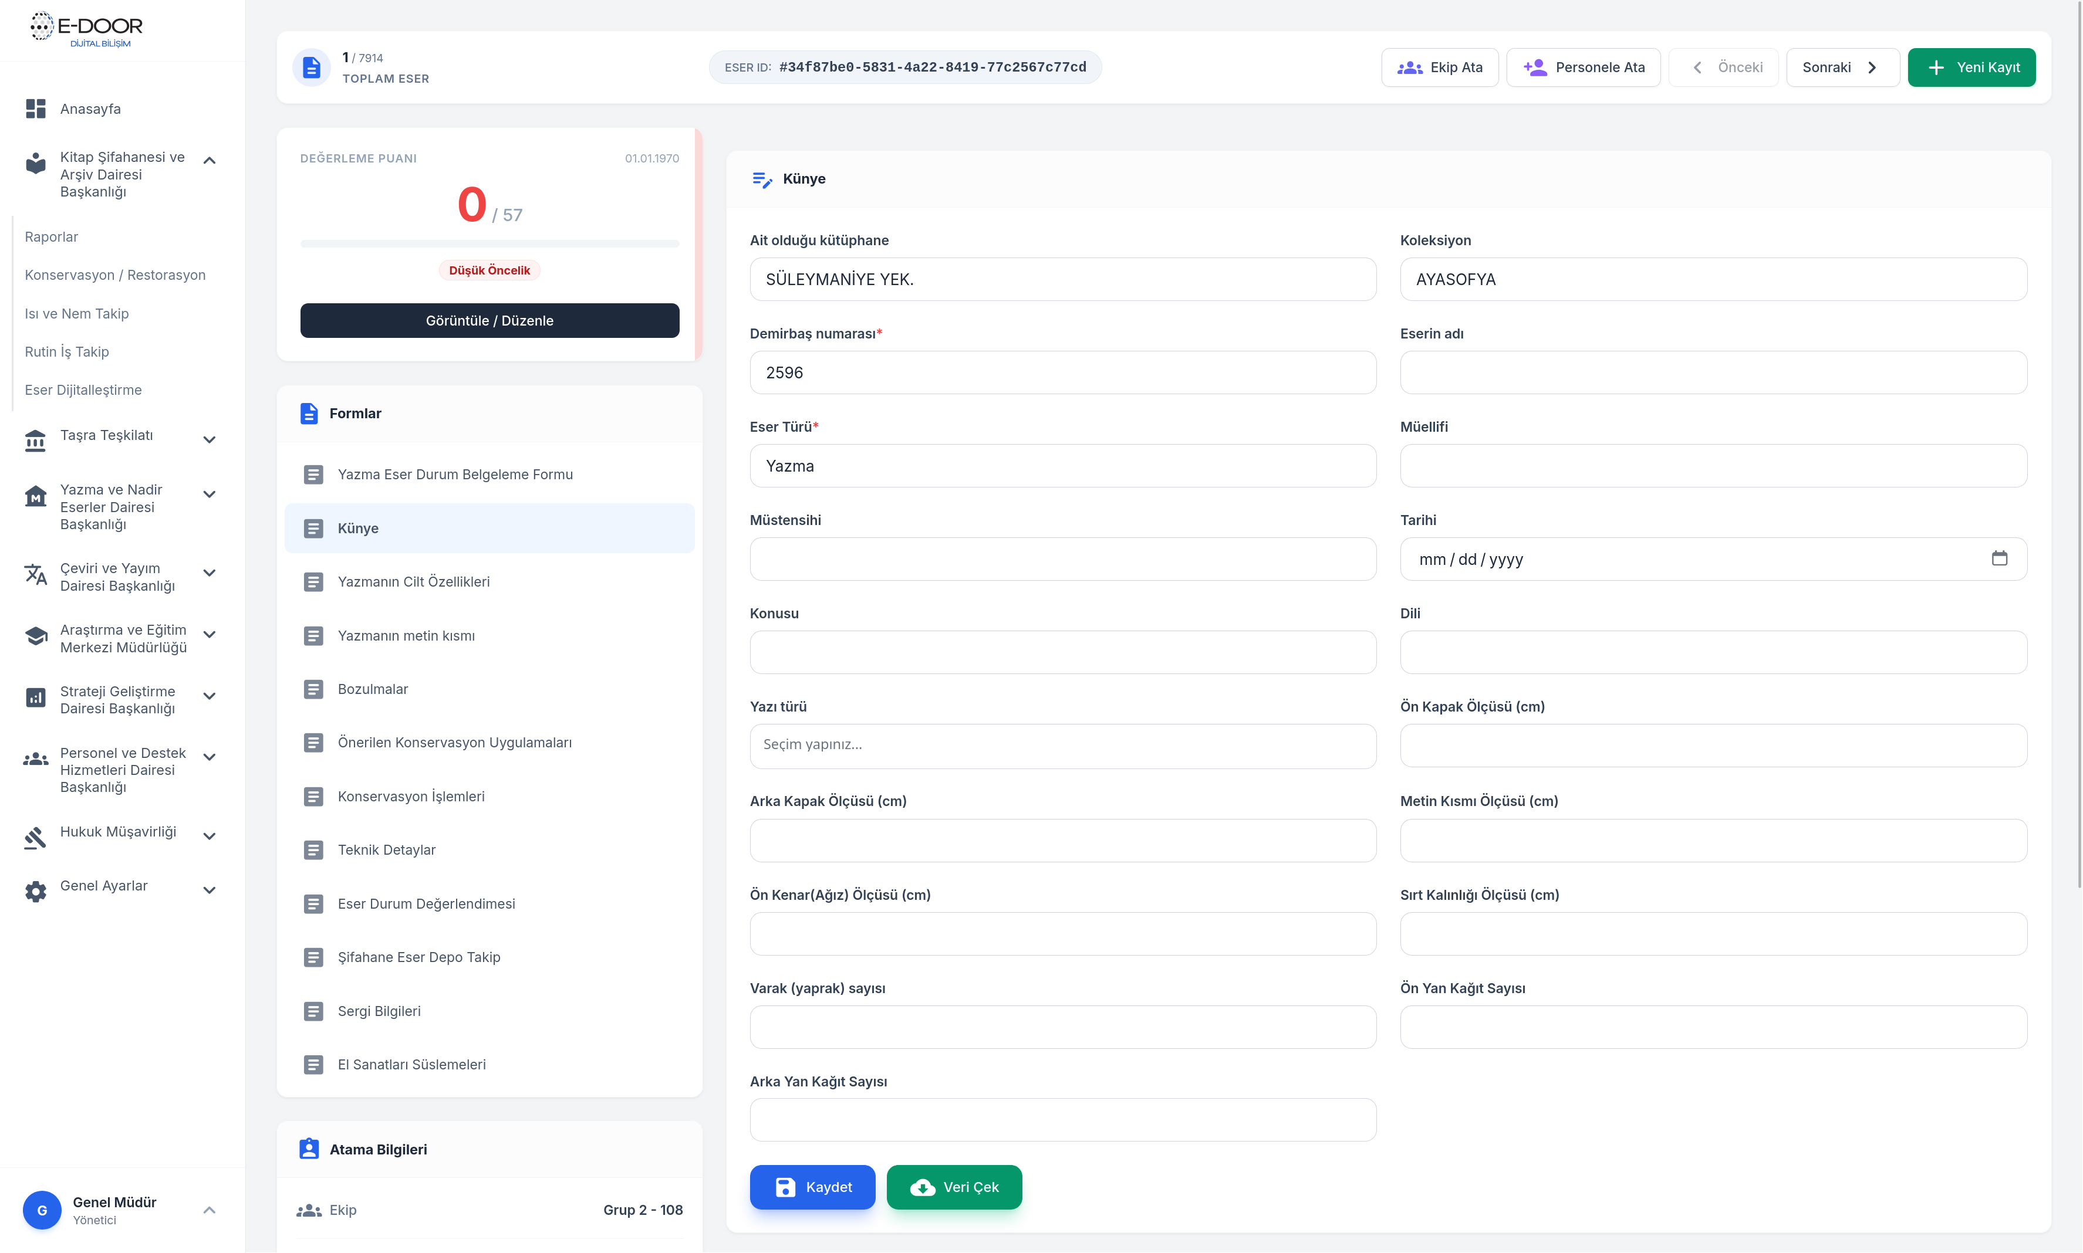Click the Personel ve Destek people icon
The width and height of the screenshot is (2083, 1253).
tap(35, 759)
